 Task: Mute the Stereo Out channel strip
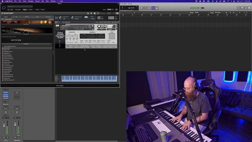[15, 138]
